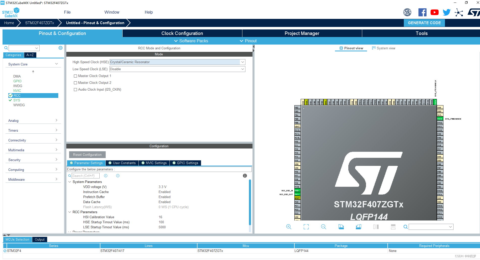Open the Software Packs dropdown

[x=191, y=41]
